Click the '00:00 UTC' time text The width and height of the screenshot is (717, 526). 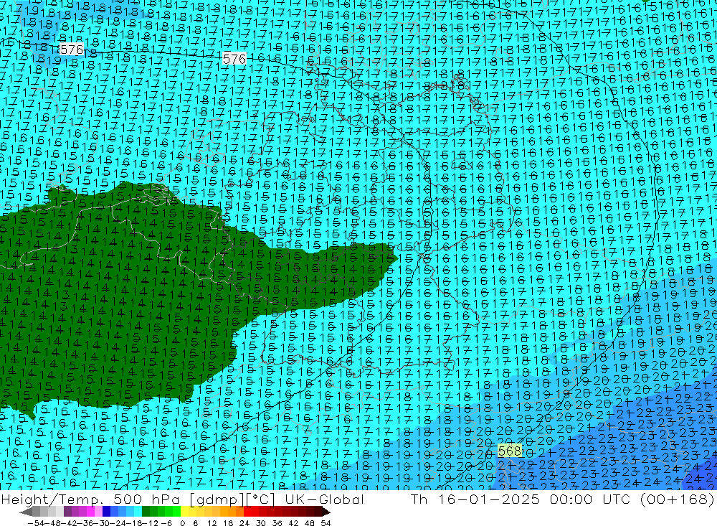point(590,499)
